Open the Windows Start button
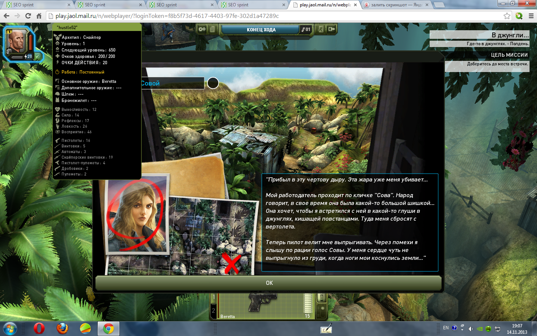The image size is (537, 336). (x=10, y=329)
